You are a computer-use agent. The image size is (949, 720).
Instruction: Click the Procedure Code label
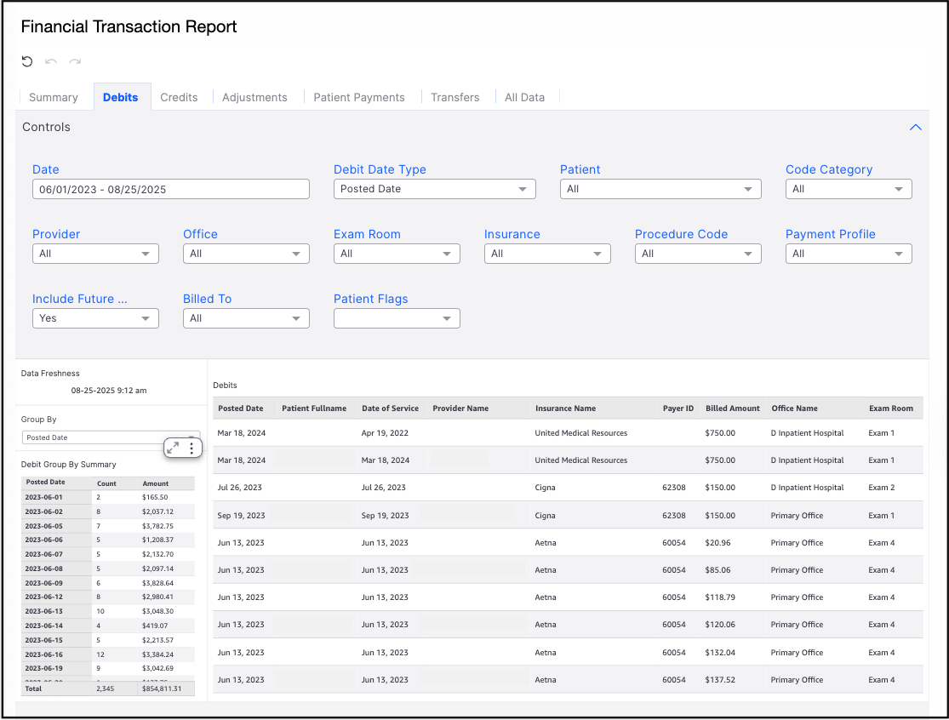click(x=681, y=234)
